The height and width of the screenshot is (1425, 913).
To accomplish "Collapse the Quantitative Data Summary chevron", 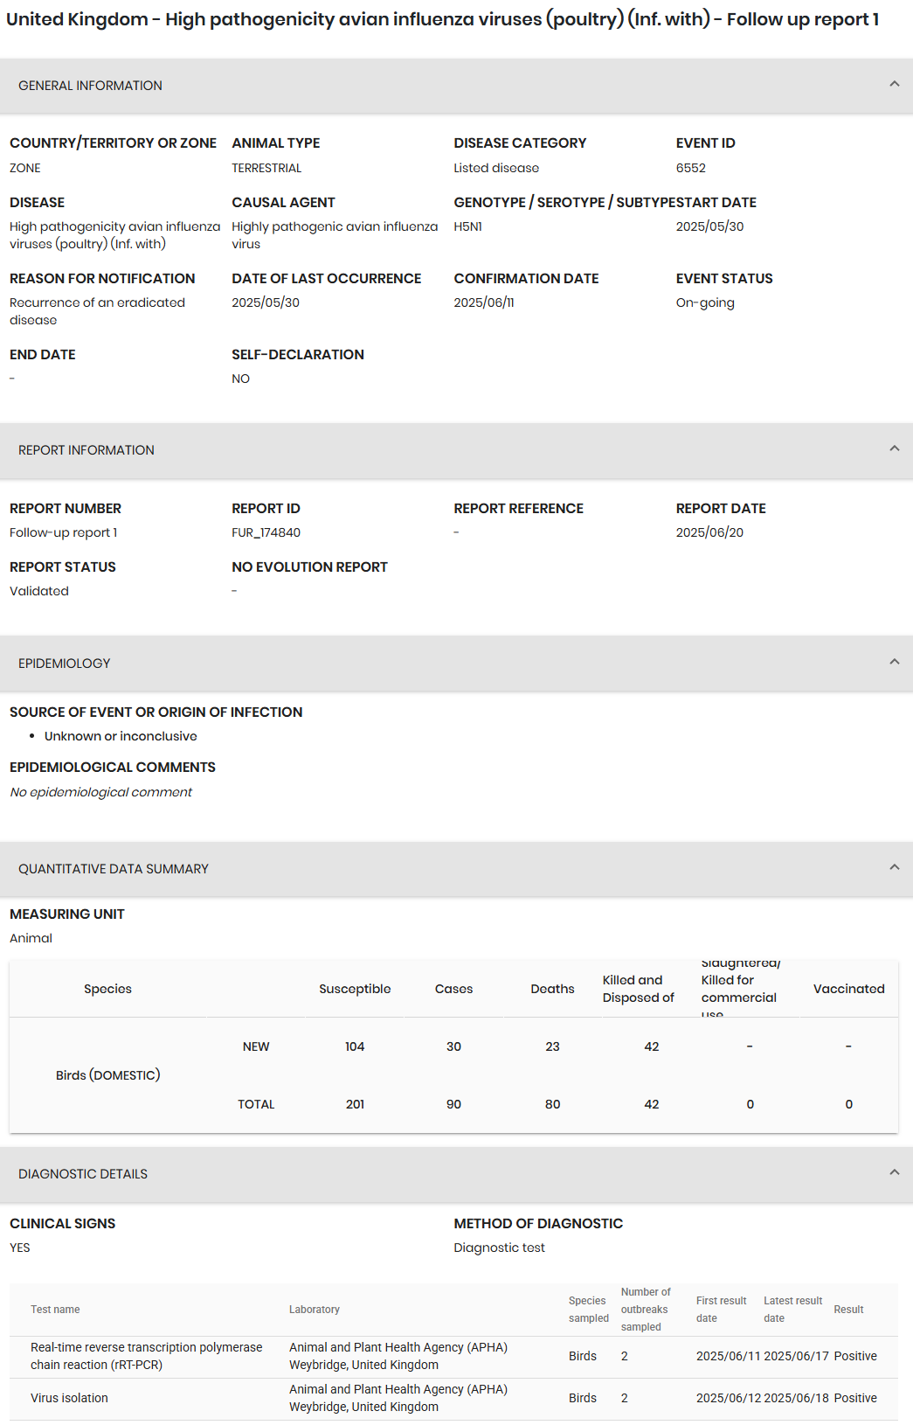I will point(894,868).
